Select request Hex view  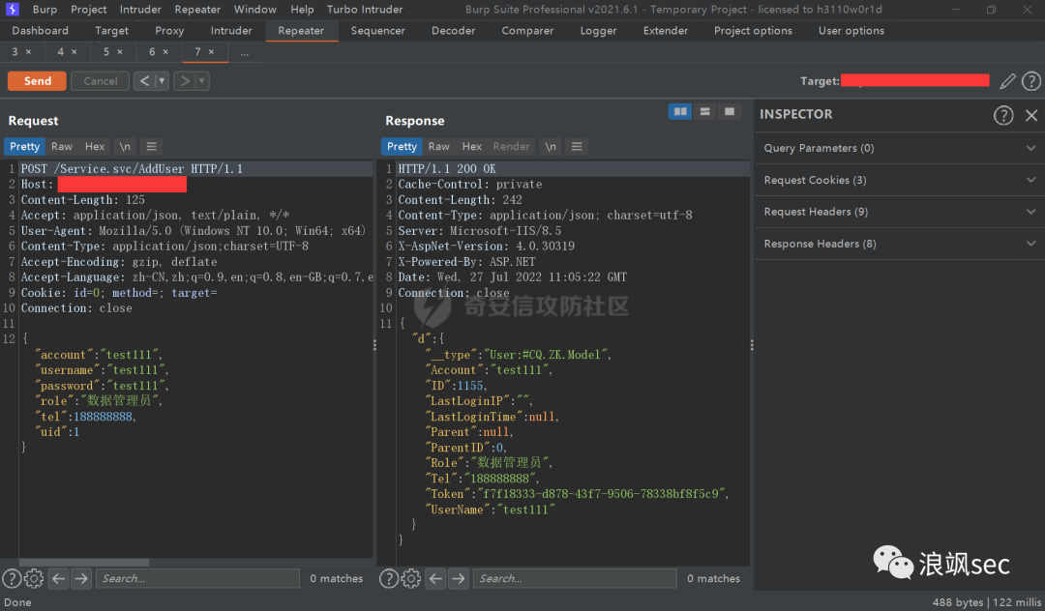95,146
